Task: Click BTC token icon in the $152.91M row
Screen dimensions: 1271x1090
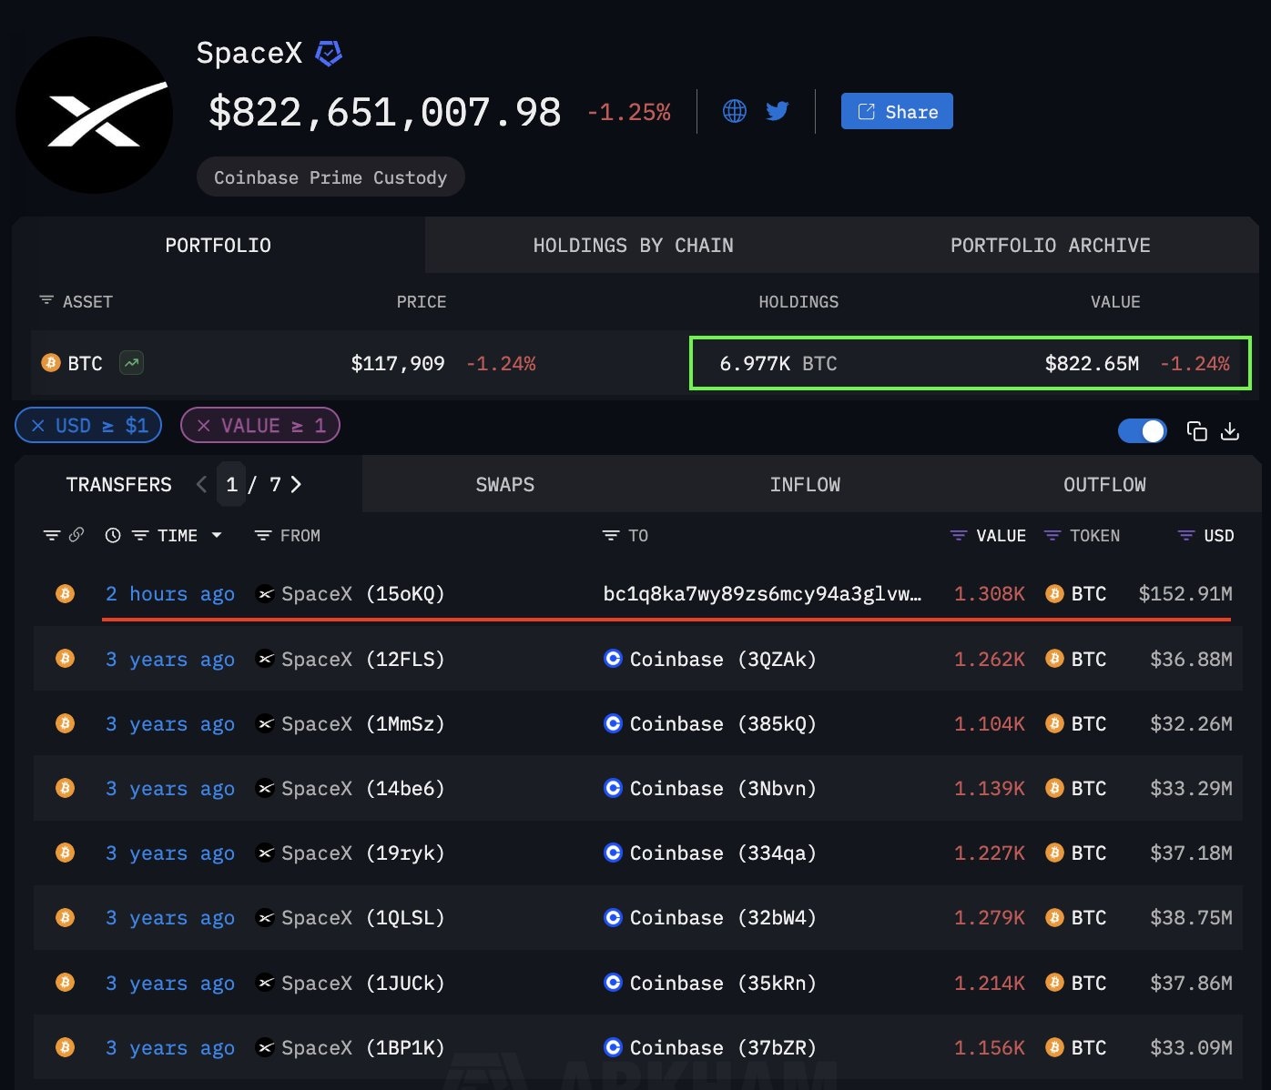Action: 1054,594
